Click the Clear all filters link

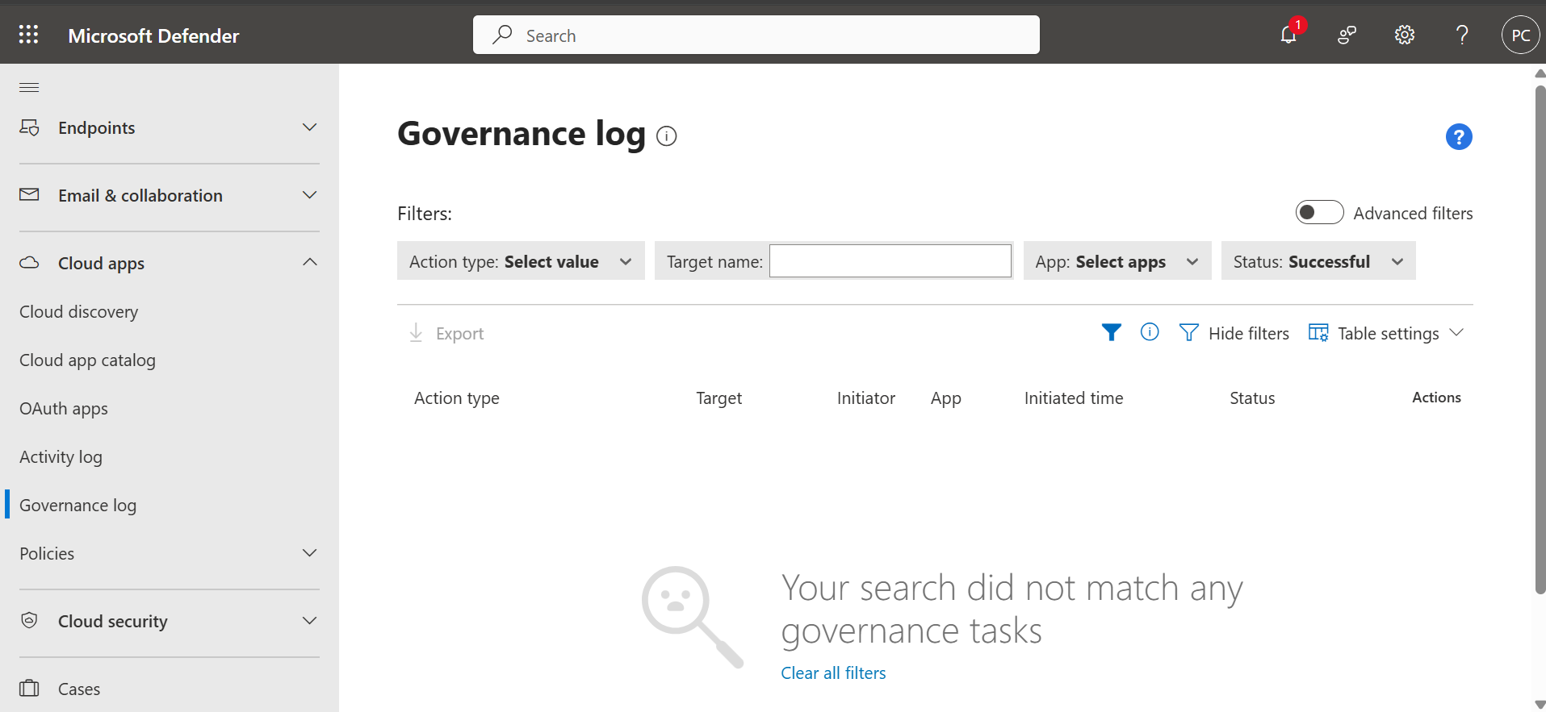click(833, 672)
